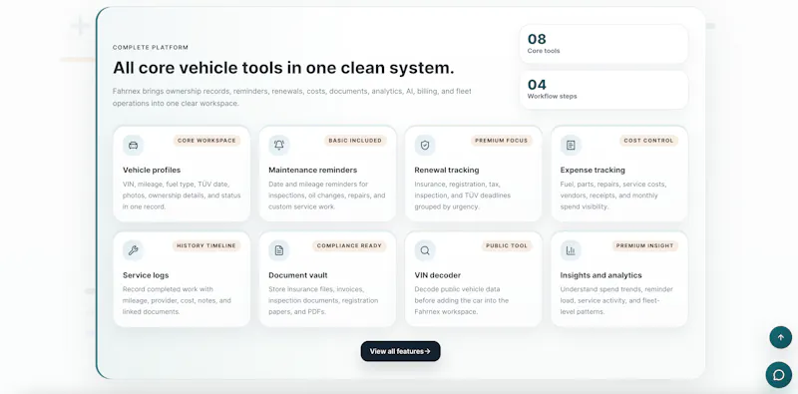Click the wrench icon on Service logs card
Viewport: 798px width, 394px height.
point(133,250)
